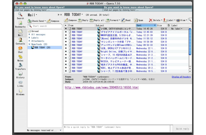Toggle star on Today 09:53:33 message

click(x=66, y=45)
